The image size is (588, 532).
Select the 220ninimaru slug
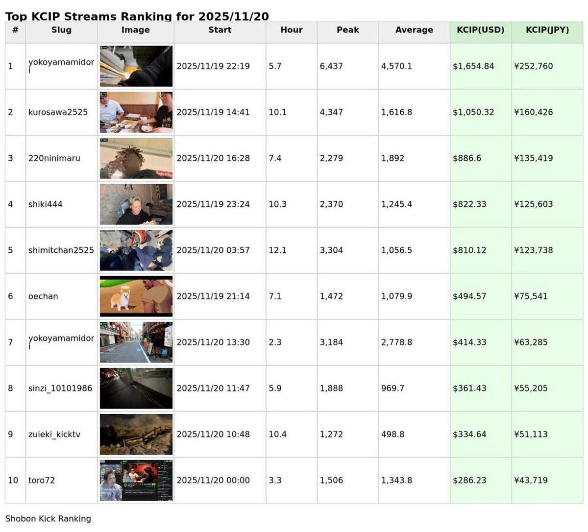[x=54, y=158]
